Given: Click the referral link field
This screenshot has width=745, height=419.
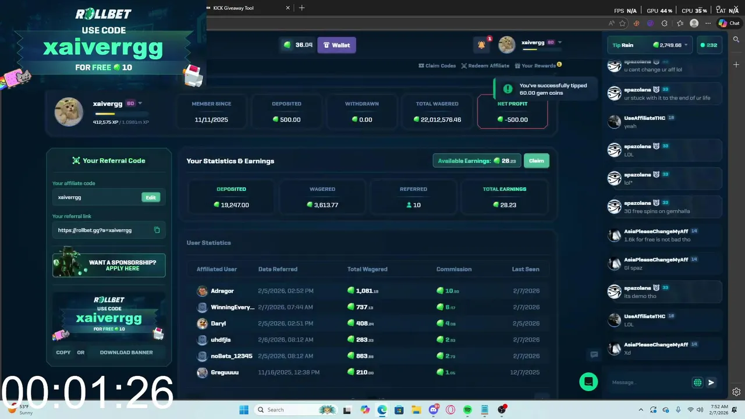Looking at the screenshot, I should pyautogui.click(x=109, y=230).
